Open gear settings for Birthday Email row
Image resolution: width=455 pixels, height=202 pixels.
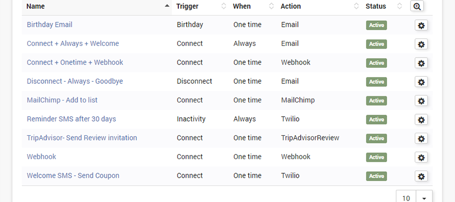(421, 26)
